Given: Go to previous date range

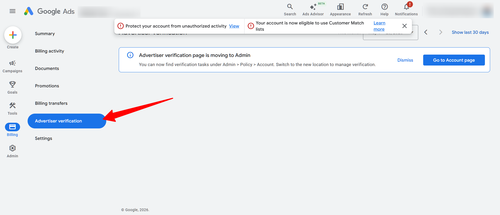Looking at the screenshot, I should (x=426, y=32).
